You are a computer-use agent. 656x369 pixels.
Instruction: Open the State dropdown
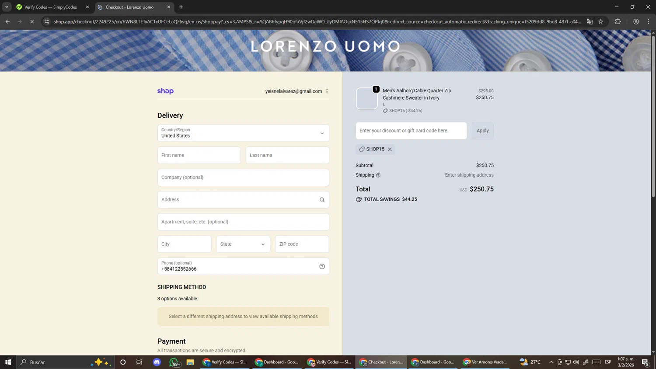[x=243, y=244]
